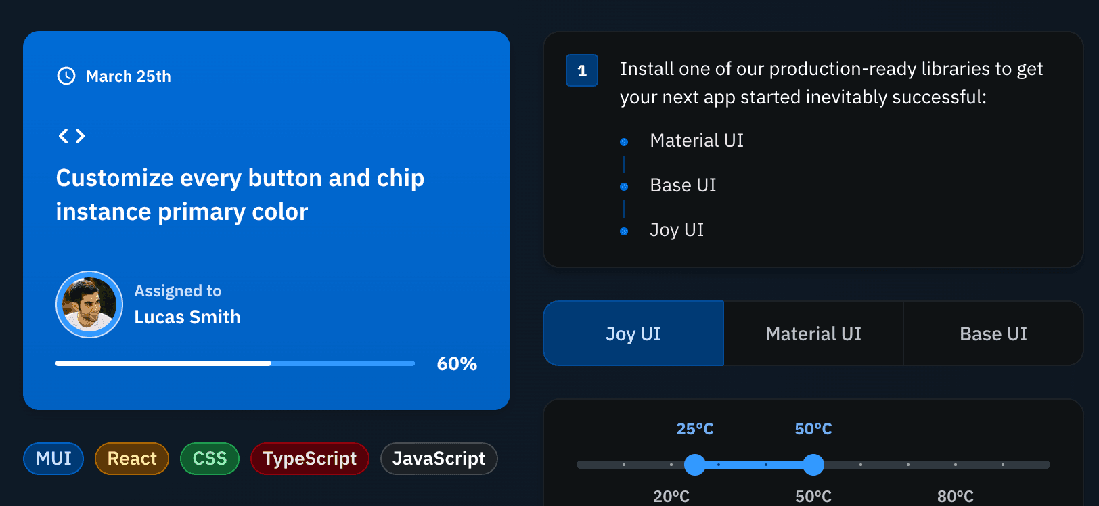
Task: Click the Material UI timeline dot
Action: (x=624, y=142)
